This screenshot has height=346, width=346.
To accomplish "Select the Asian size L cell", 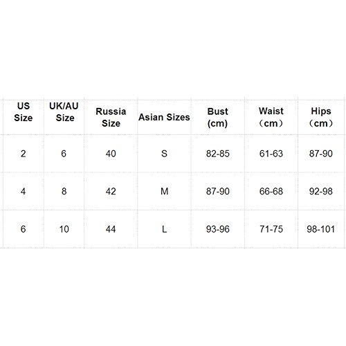I will tap(164, 229).
